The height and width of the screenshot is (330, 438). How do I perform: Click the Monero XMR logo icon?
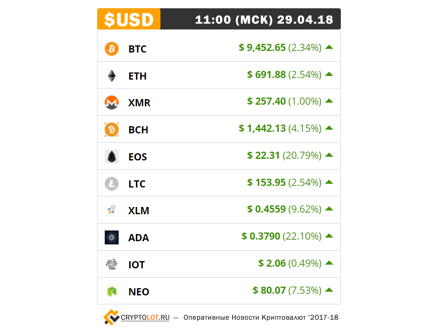pos(111,102)
